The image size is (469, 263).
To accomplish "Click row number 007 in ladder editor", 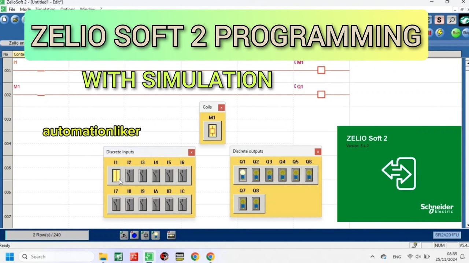I will coord(7,217).
